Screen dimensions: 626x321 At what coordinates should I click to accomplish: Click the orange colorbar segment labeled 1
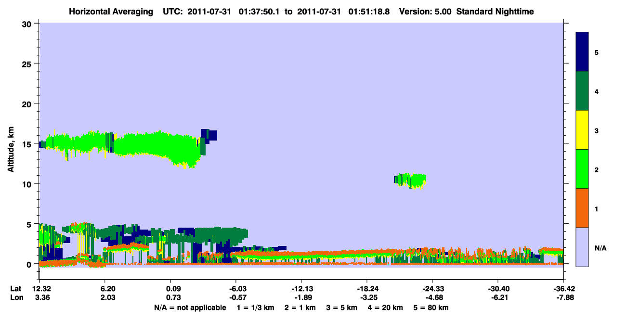583,208
